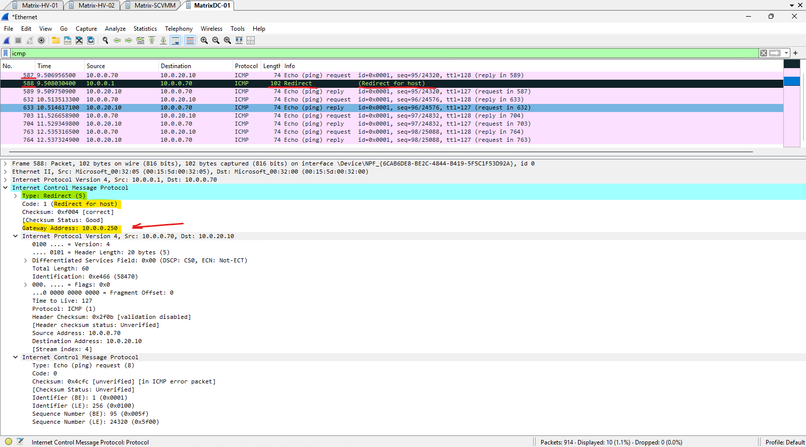Add a display filter button with plus
This screenshot has width=806, height=447.
pos(795,53)
